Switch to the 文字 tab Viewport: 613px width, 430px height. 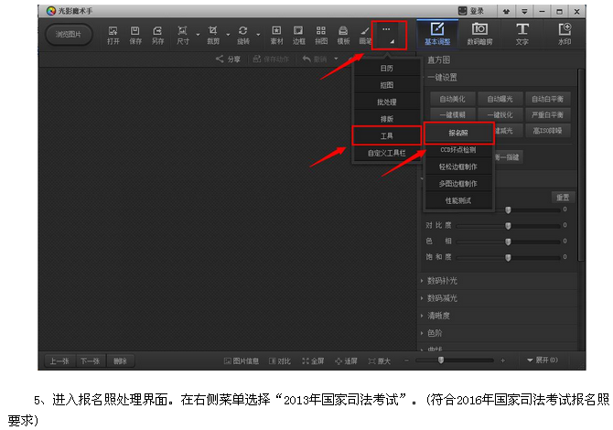tap(522, 33)
